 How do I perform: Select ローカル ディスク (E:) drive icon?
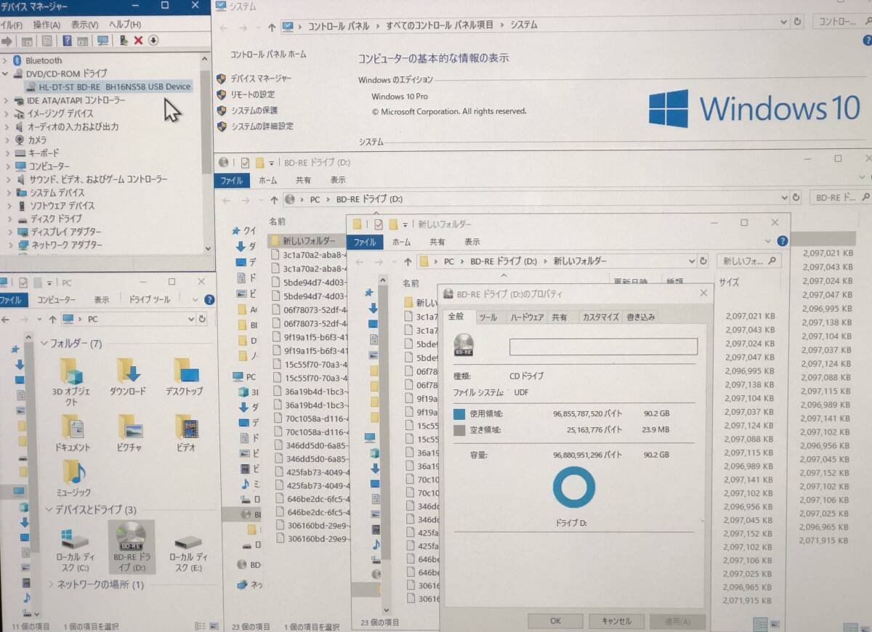tap(187, 542)
